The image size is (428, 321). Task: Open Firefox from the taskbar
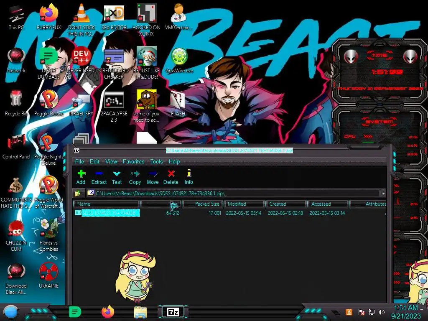click(108, 312)
